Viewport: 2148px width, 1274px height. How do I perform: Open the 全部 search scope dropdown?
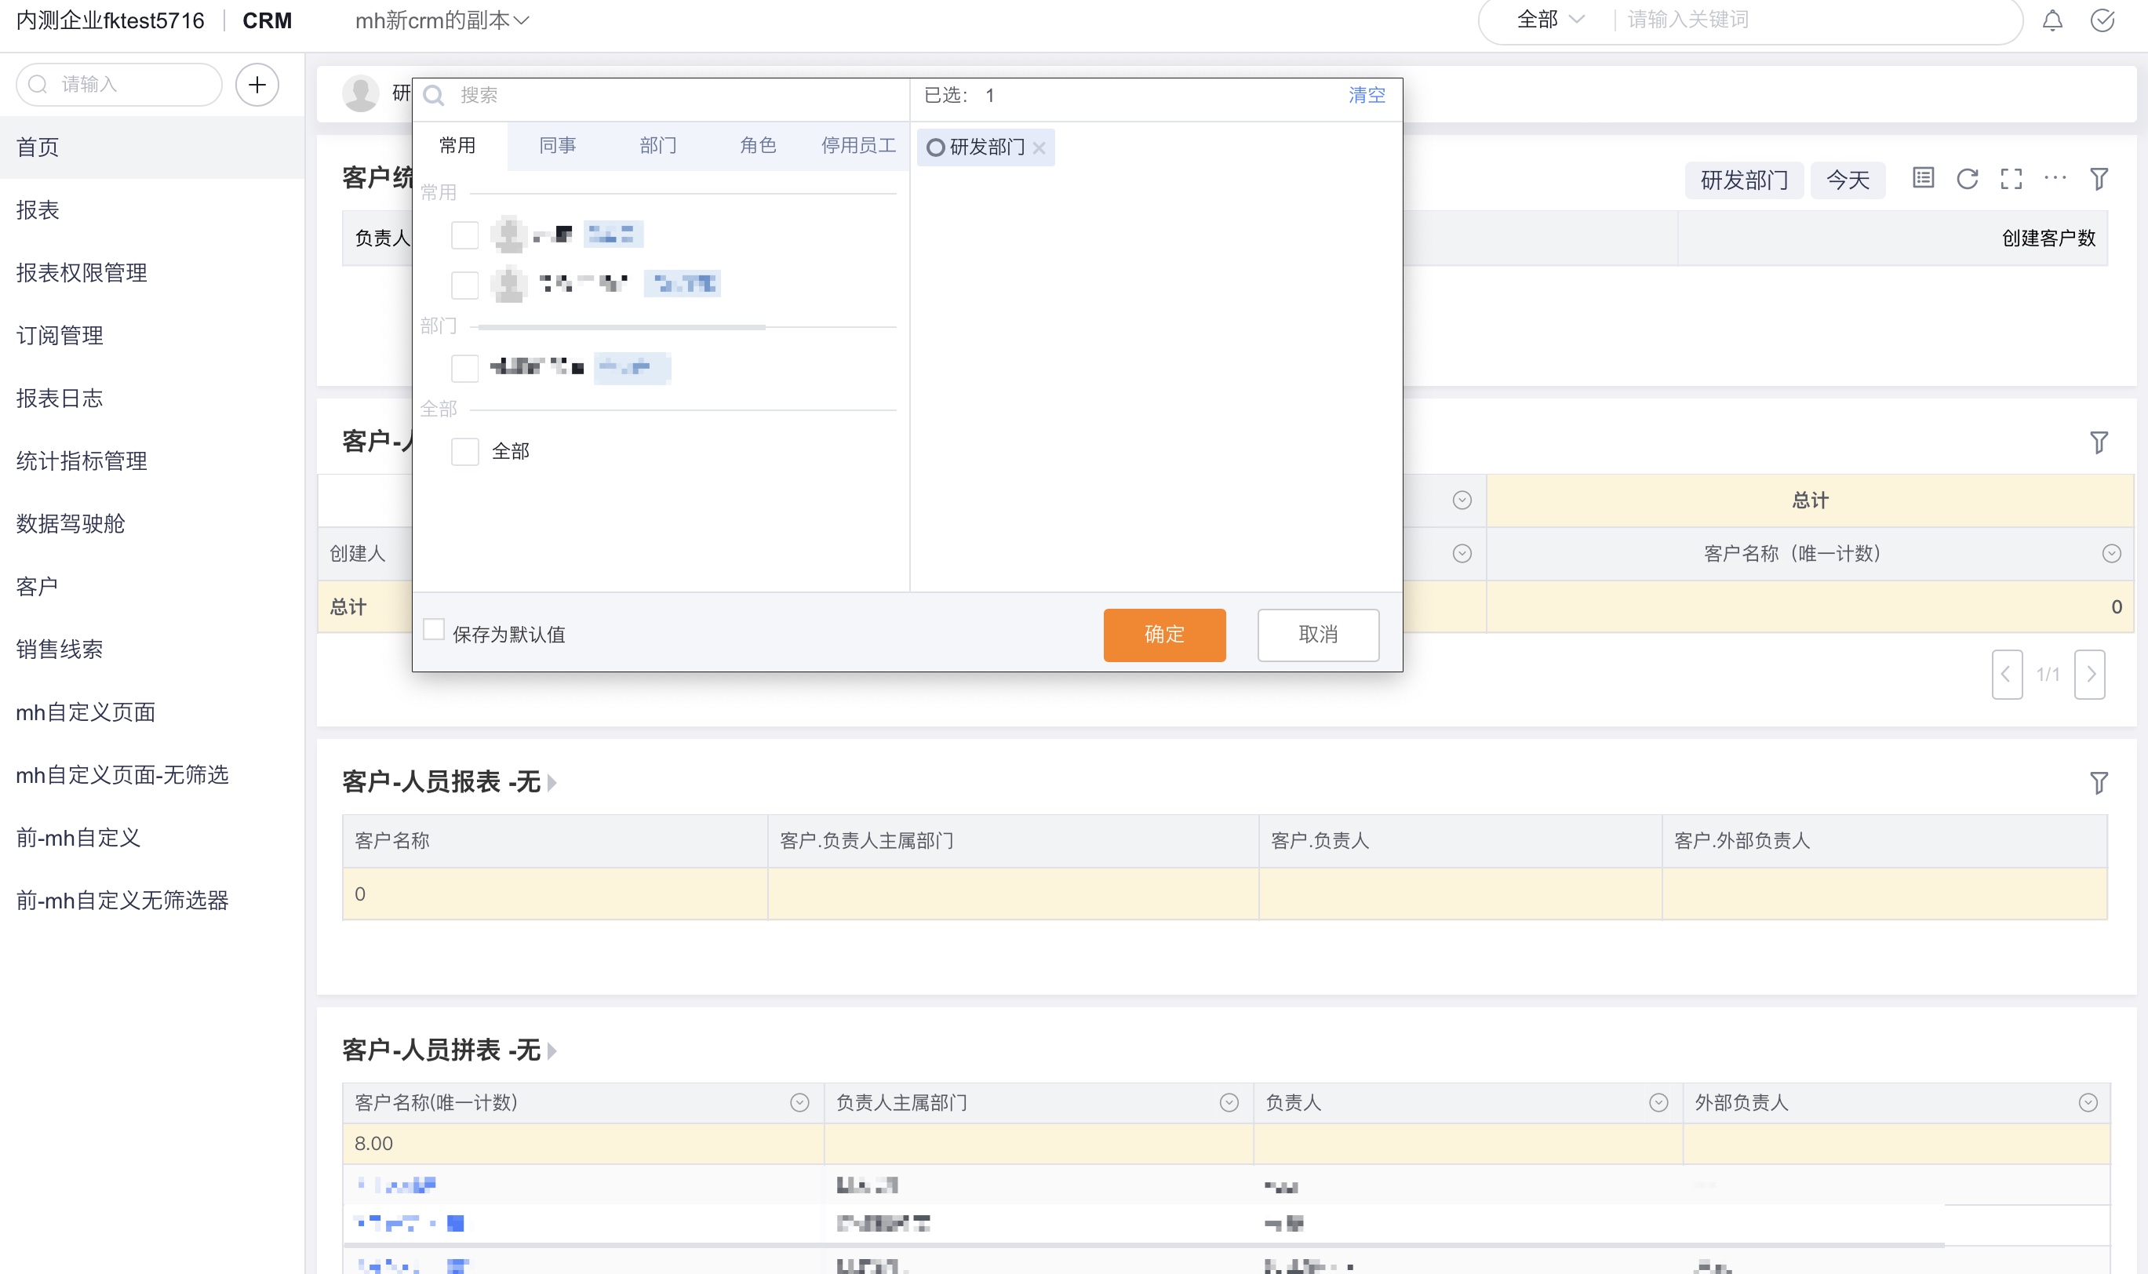(x=1546, y=20)
